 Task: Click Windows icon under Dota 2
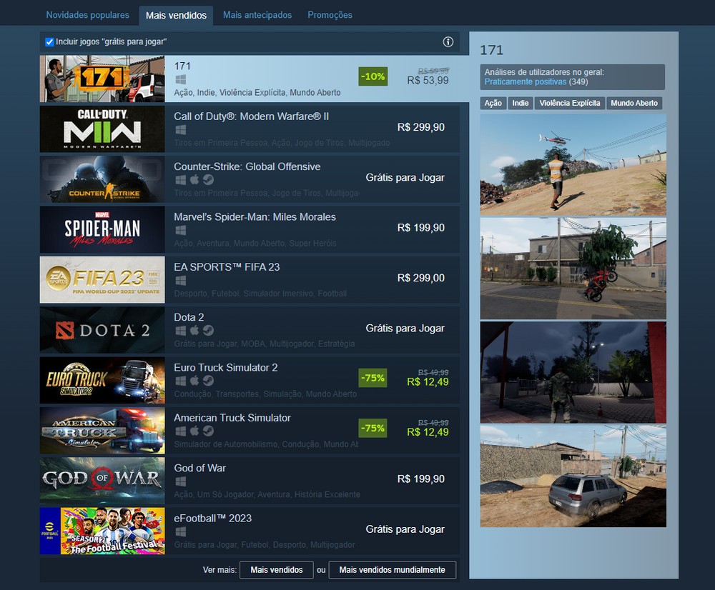pos(181,330)
